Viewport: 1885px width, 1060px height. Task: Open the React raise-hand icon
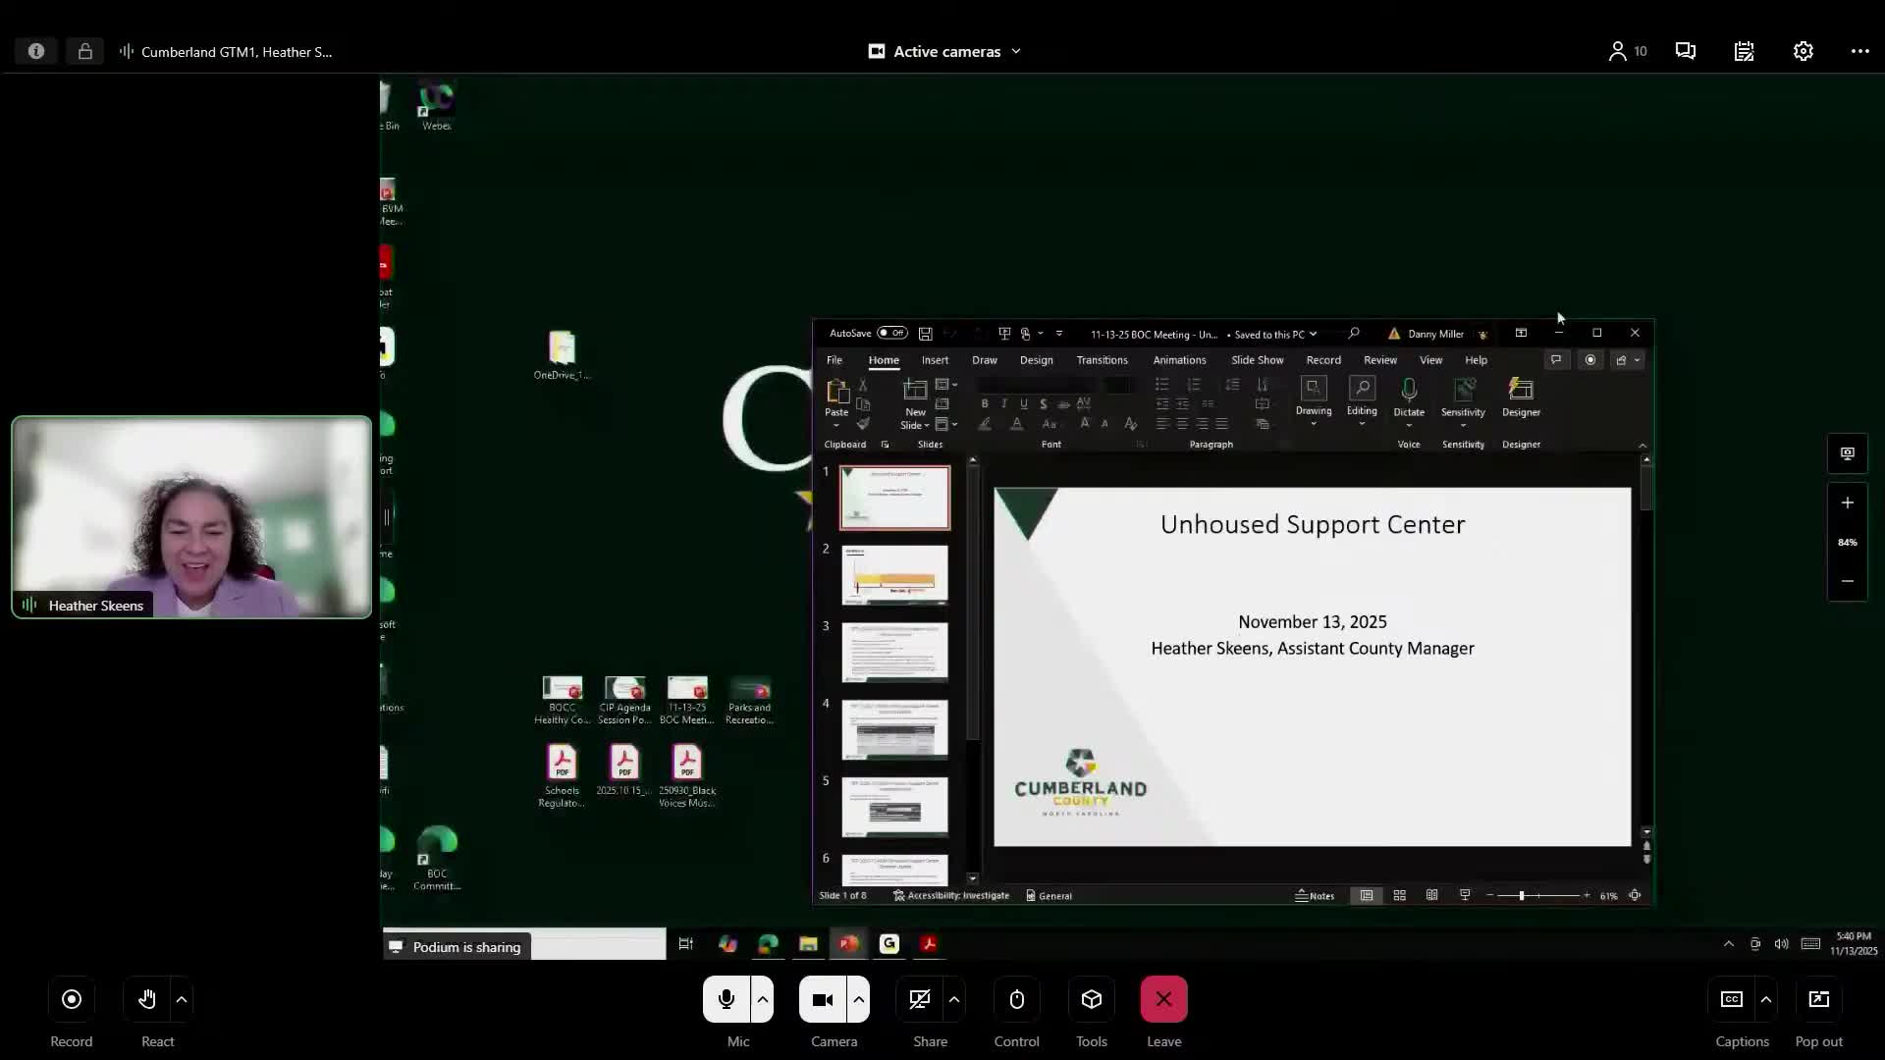point(147,999)
